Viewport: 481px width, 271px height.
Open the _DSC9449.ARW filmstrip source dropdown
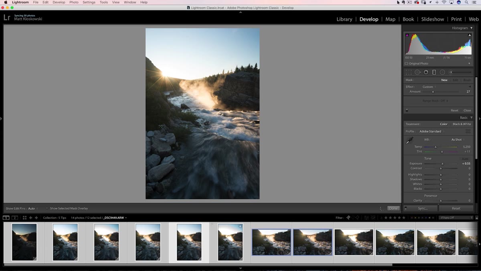[115, 218]
